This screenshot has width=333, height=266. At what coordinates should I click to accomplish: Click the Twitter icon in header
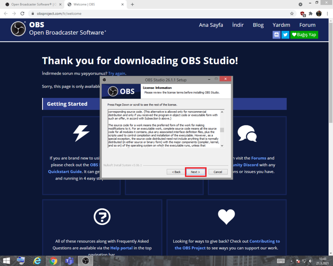(285, 35)
